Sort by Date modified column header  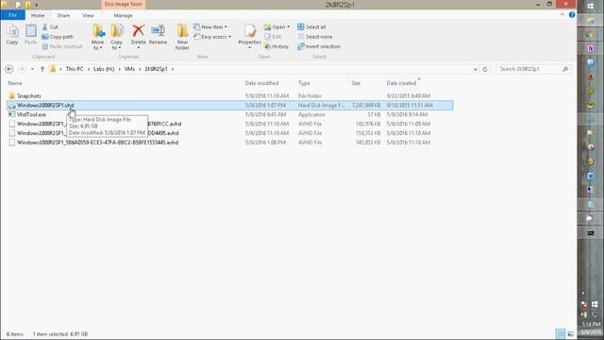tap(261, 83)
